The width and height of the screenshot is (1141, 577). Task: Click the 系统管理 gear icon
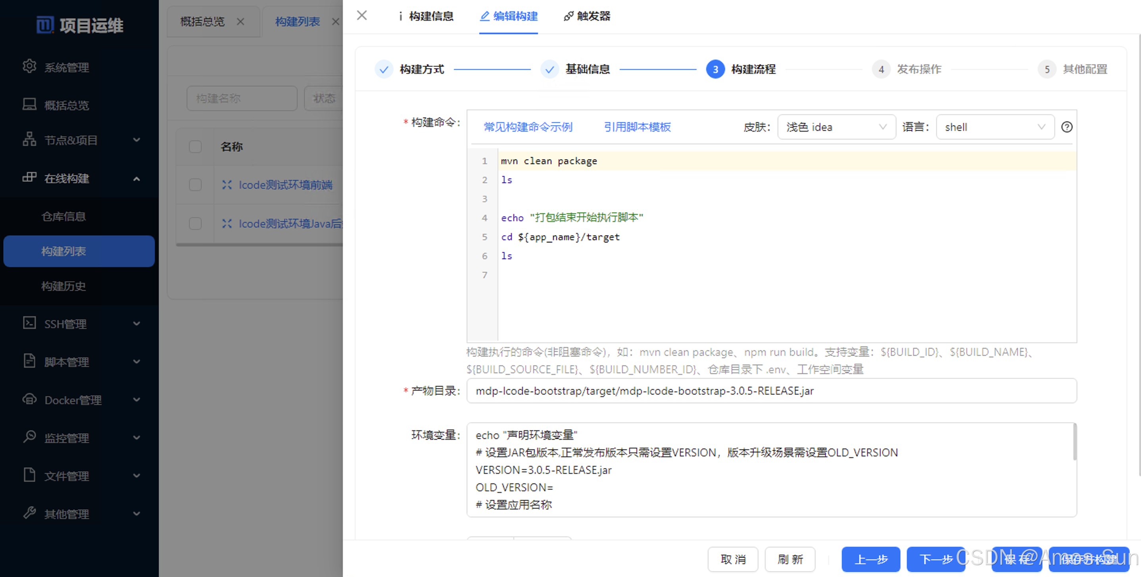coord(29,66)
